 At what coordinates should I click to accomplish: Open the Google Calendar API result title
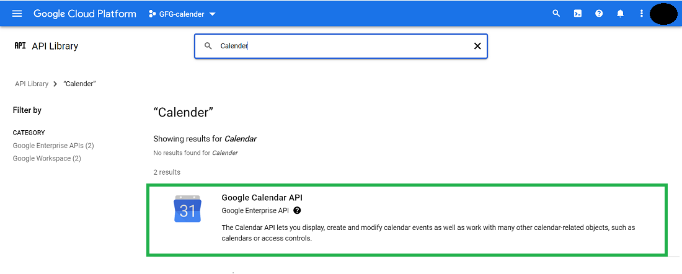tap(262, 198)
